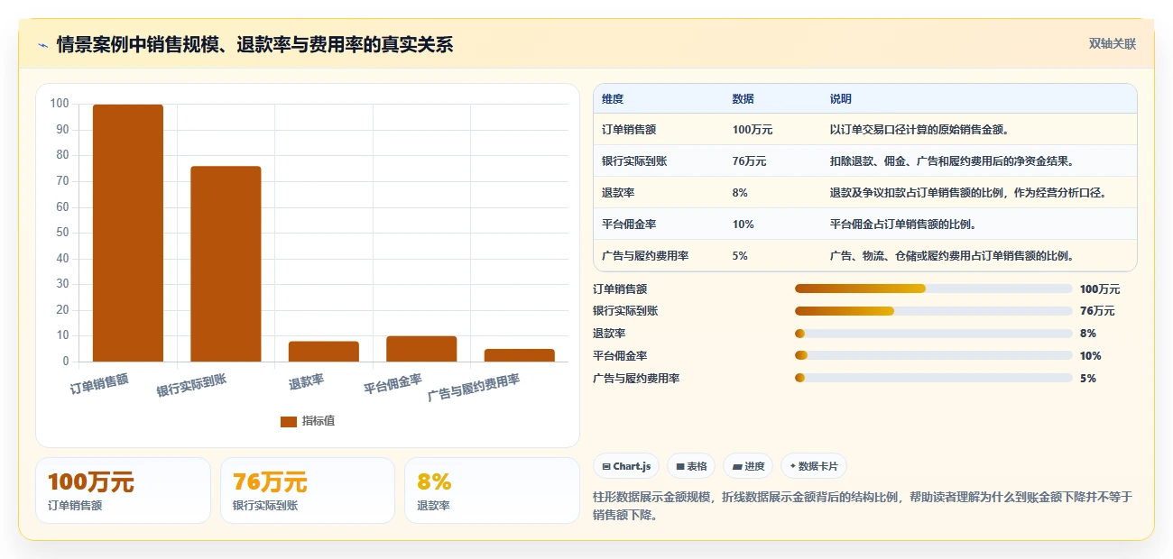Click the 订单销售额 table row cell
This screenshot has height=559, width=1173.
[x=629, y=130]
